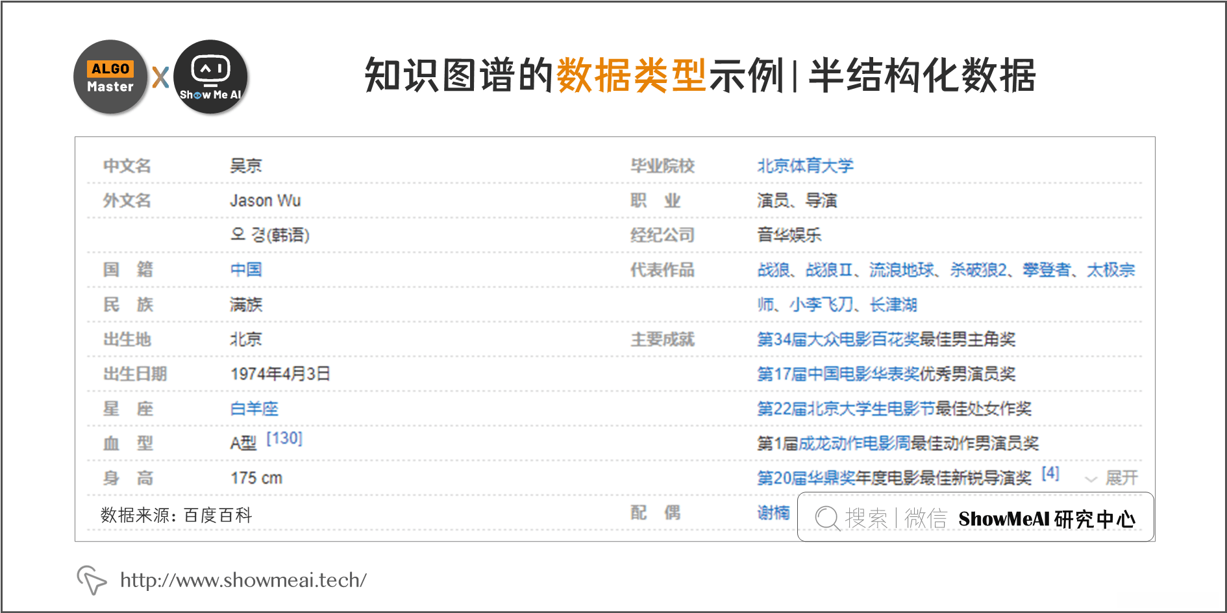
Task: Open the 成龙动作电影周 award link
Action: (x=854, y=444)
